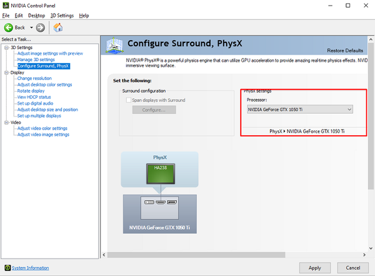Select Configure Surround, PhysX in tree
The height and width of the screenshot is (276, 375).
pyautogui.click(x=44, y=66)
